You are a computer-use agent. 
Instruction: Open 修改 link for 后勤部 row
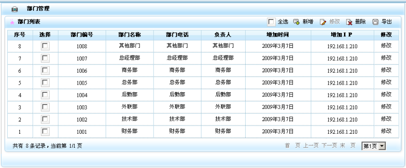(386, 94)
